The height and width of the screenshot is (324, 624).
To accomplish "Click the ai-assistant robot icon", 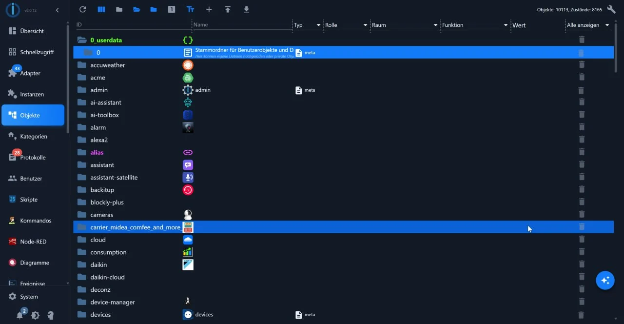I will pyautogui.click(x=188, y=102).
